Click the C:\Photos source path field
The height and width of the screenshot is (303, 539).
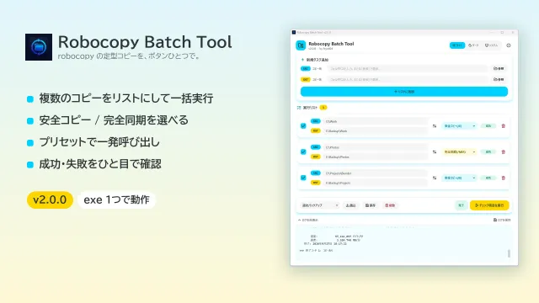376,147
